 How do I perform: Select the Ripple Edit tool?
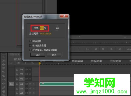click(4, 65)
